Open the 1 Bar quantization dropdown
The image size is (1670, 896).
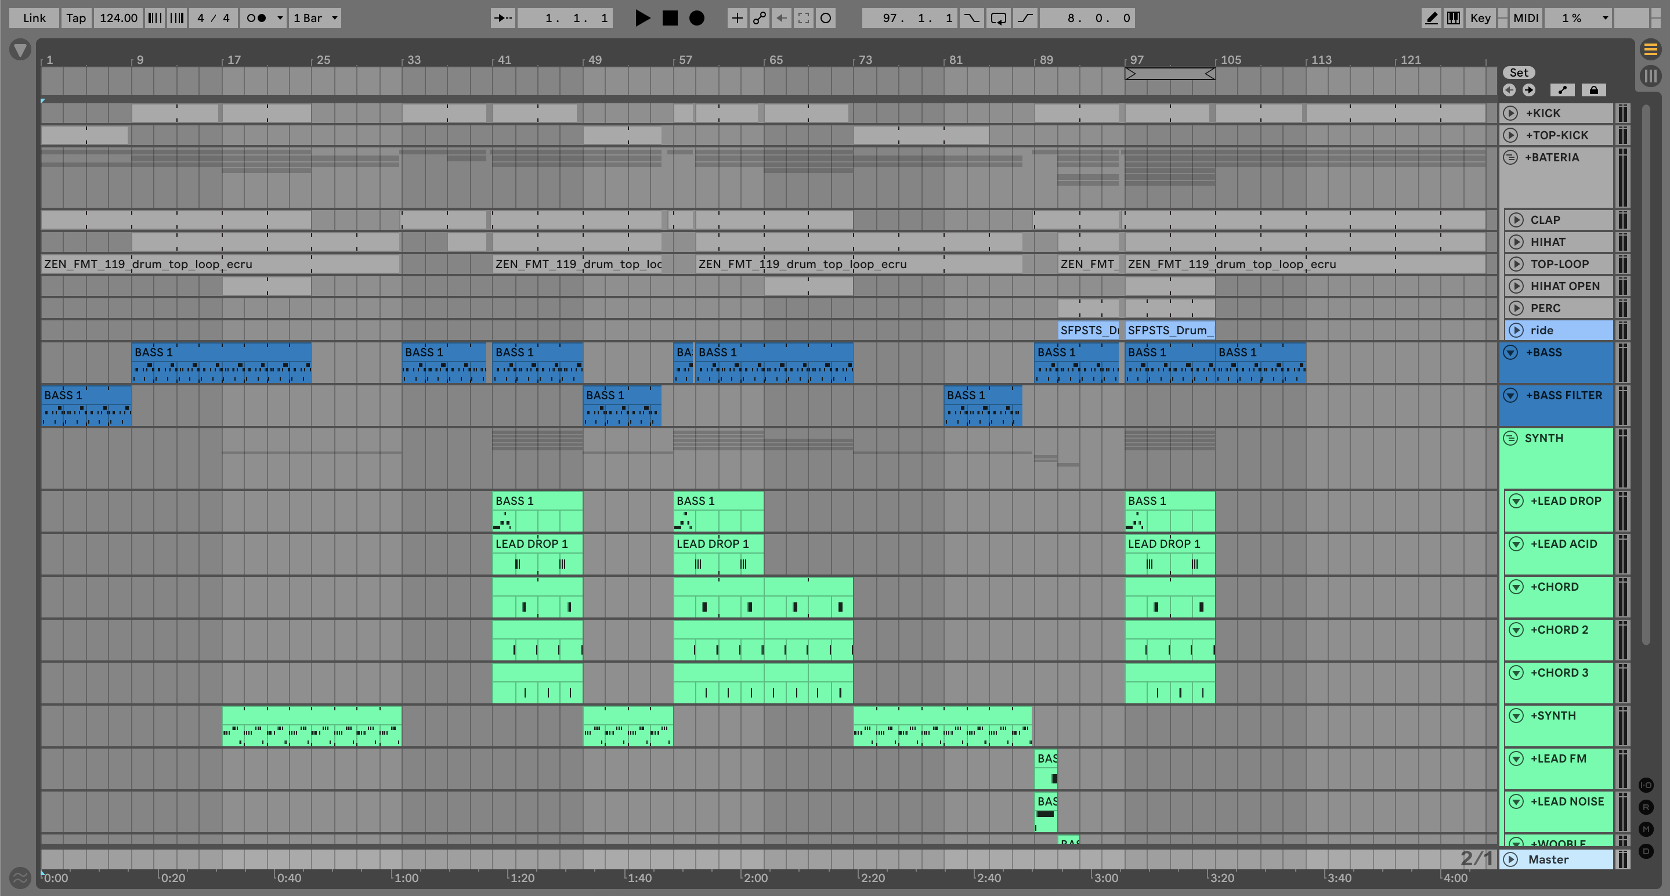pos(315,18)
